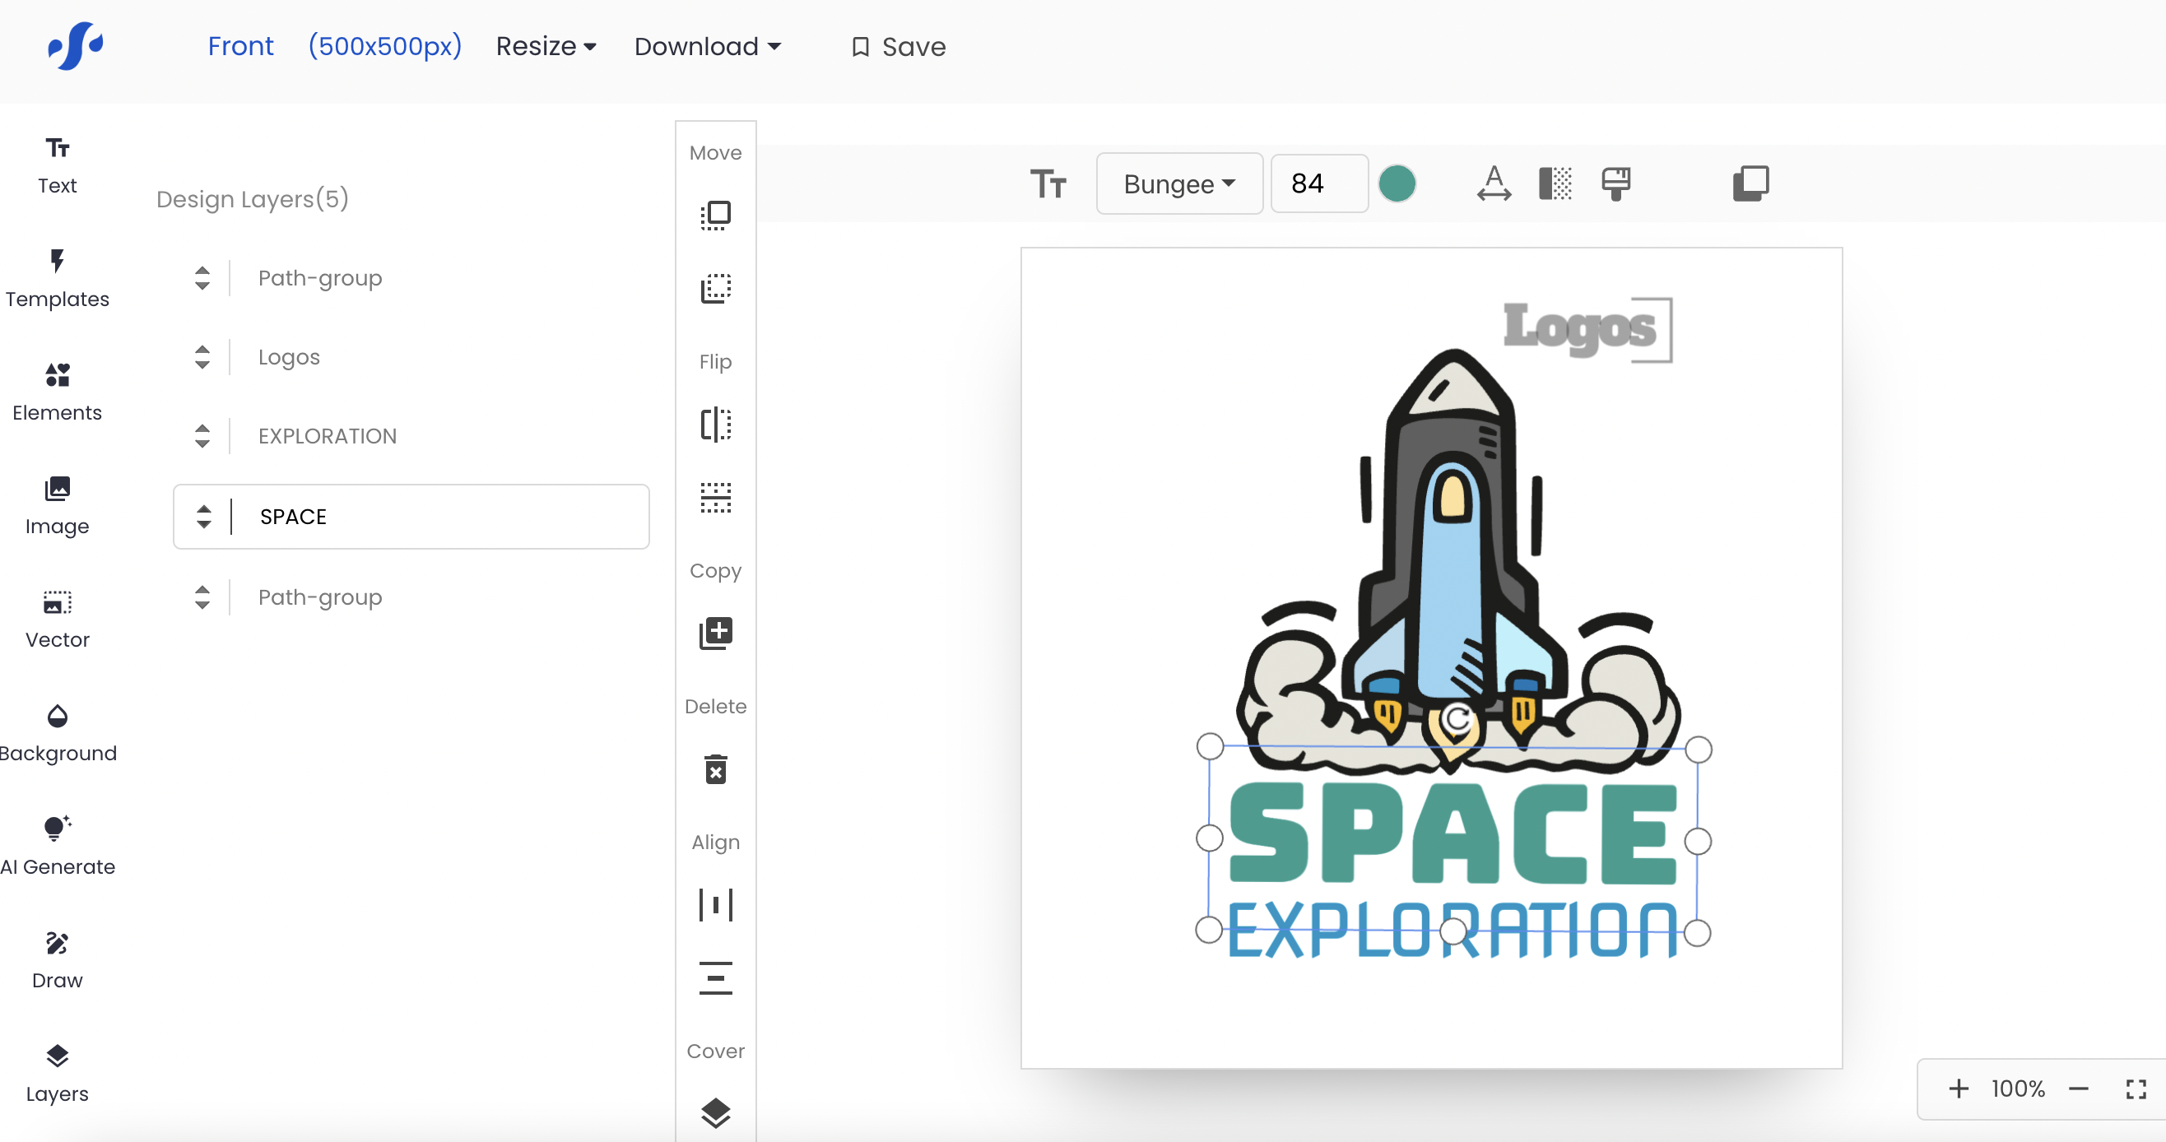The width and height of the screenshot is (2166, 1142).
Task: Zoom out with minus button
Action: (2078, 1089)
